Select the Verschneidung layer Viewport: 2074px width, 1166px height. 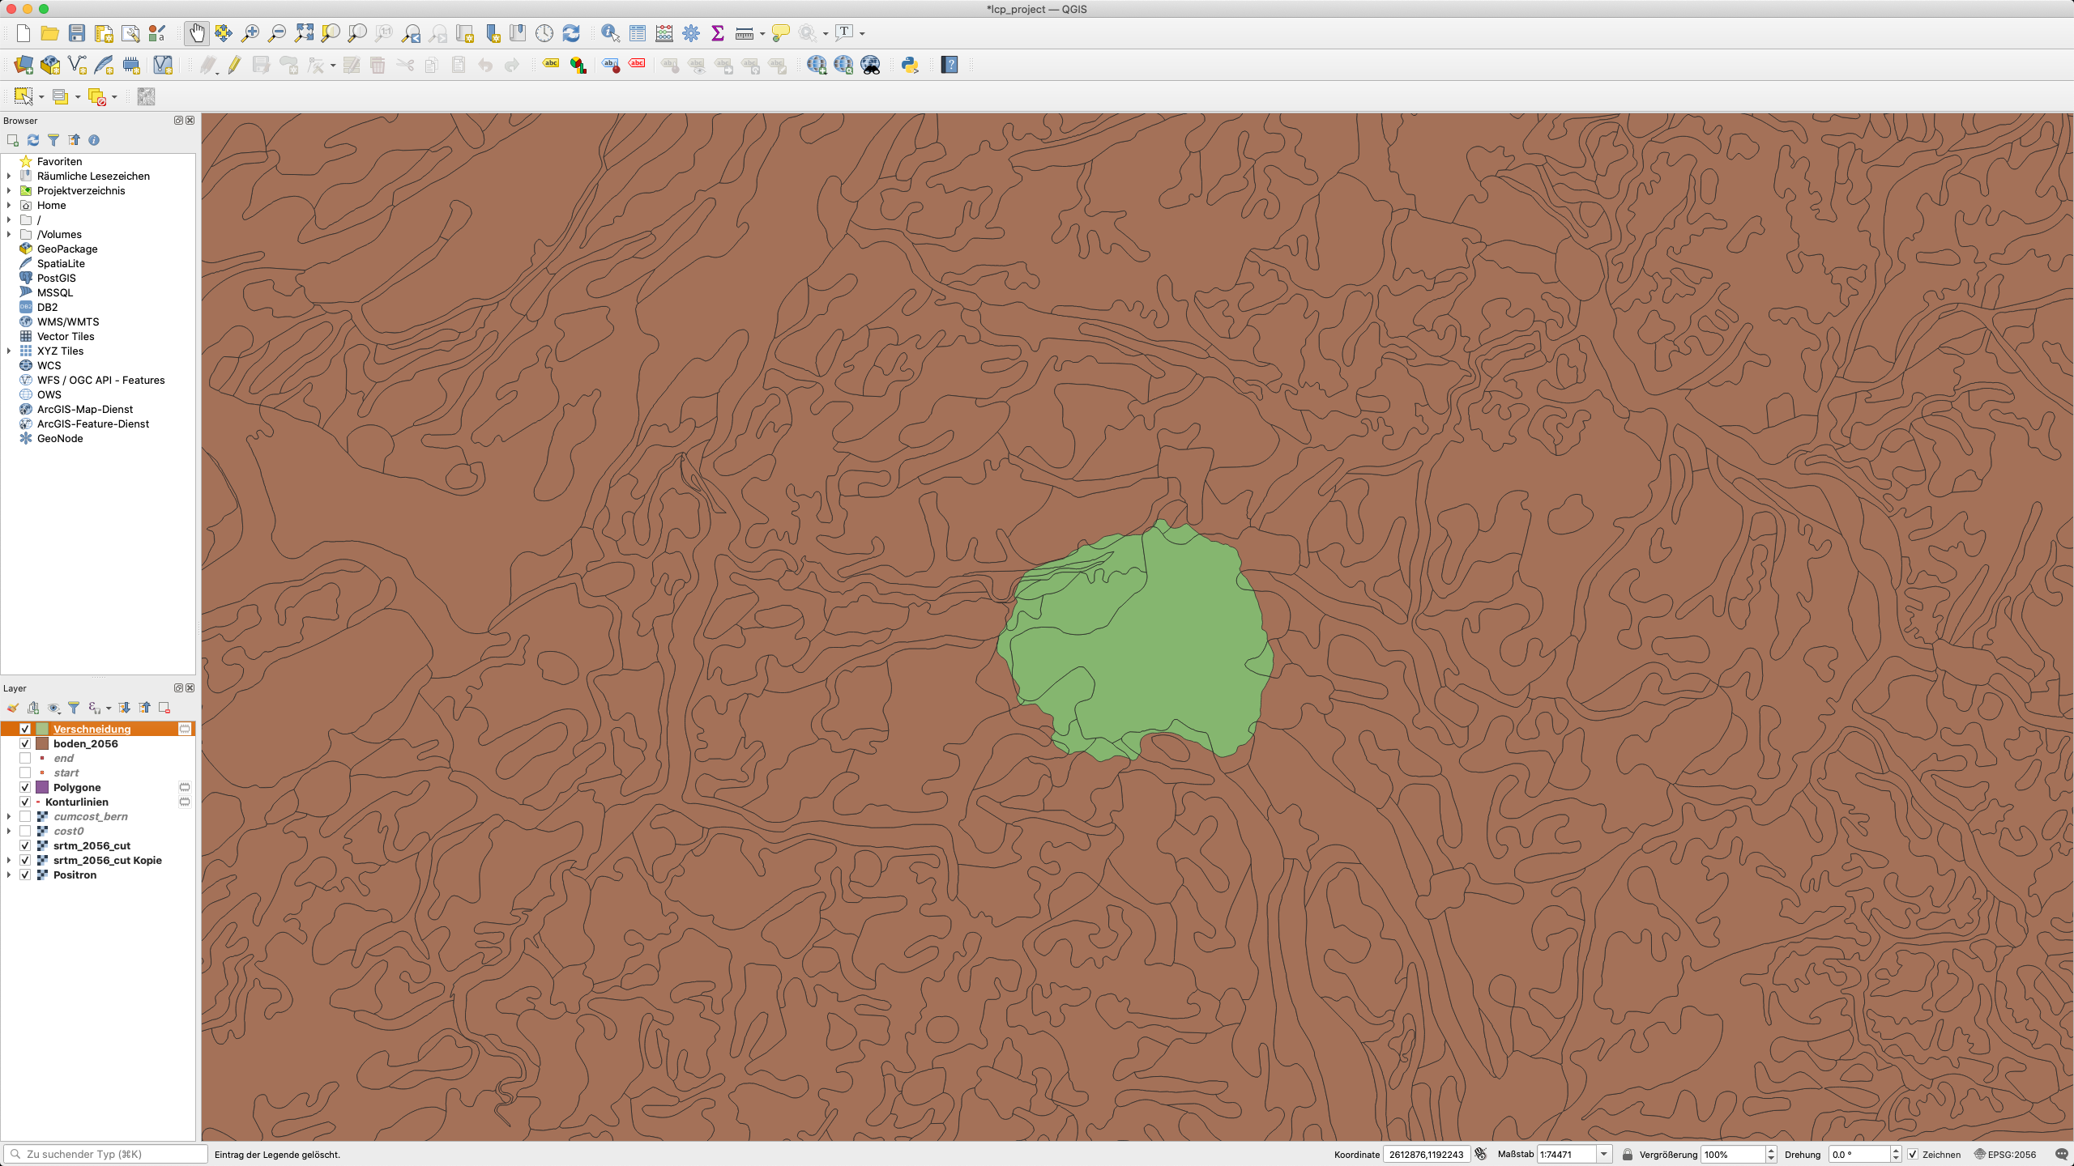click(92, 729)
